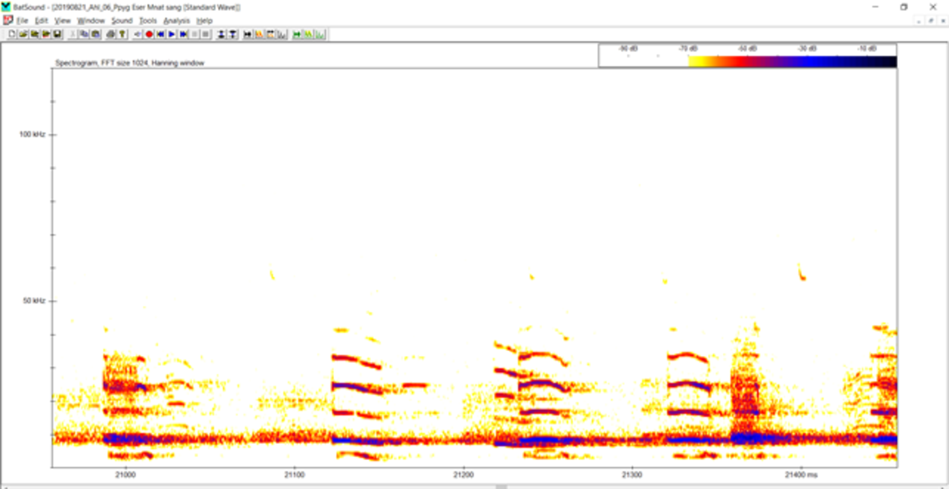Open the Analysis menu
949x489 pixels.
click(x=176, y=21)
